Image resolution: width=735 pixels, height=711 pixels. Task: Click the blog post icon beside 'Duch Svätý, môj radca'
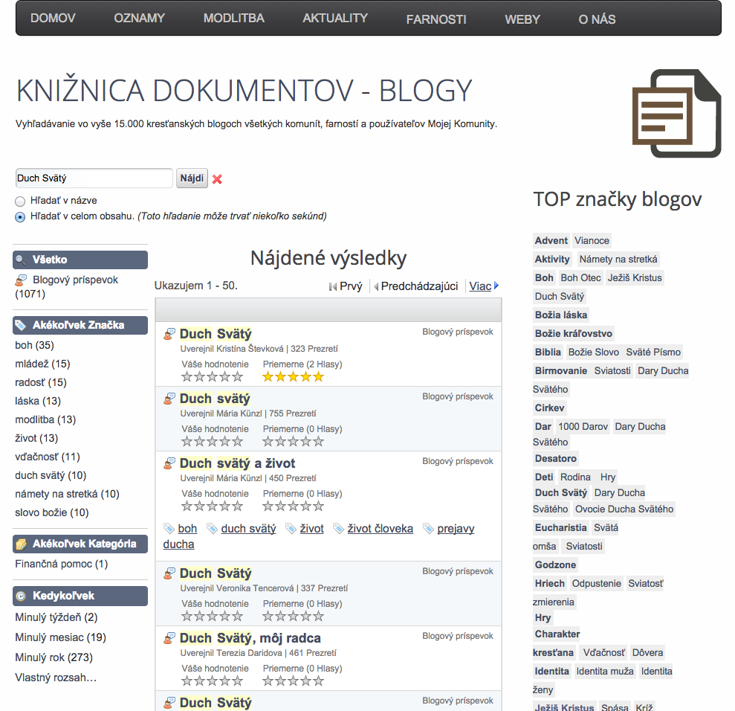tap(169, 638)
